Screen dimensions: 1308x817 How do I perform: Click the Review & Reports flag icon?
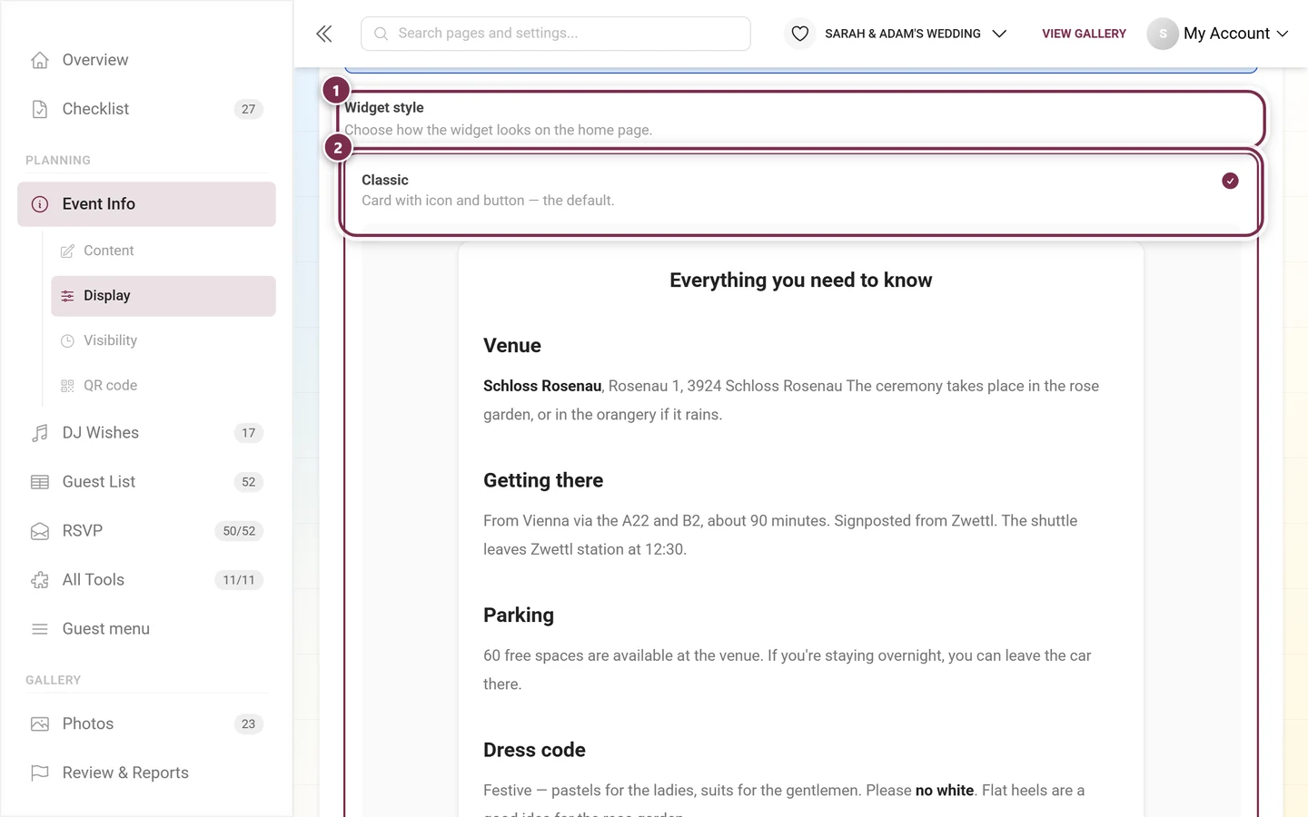(40, 773)
